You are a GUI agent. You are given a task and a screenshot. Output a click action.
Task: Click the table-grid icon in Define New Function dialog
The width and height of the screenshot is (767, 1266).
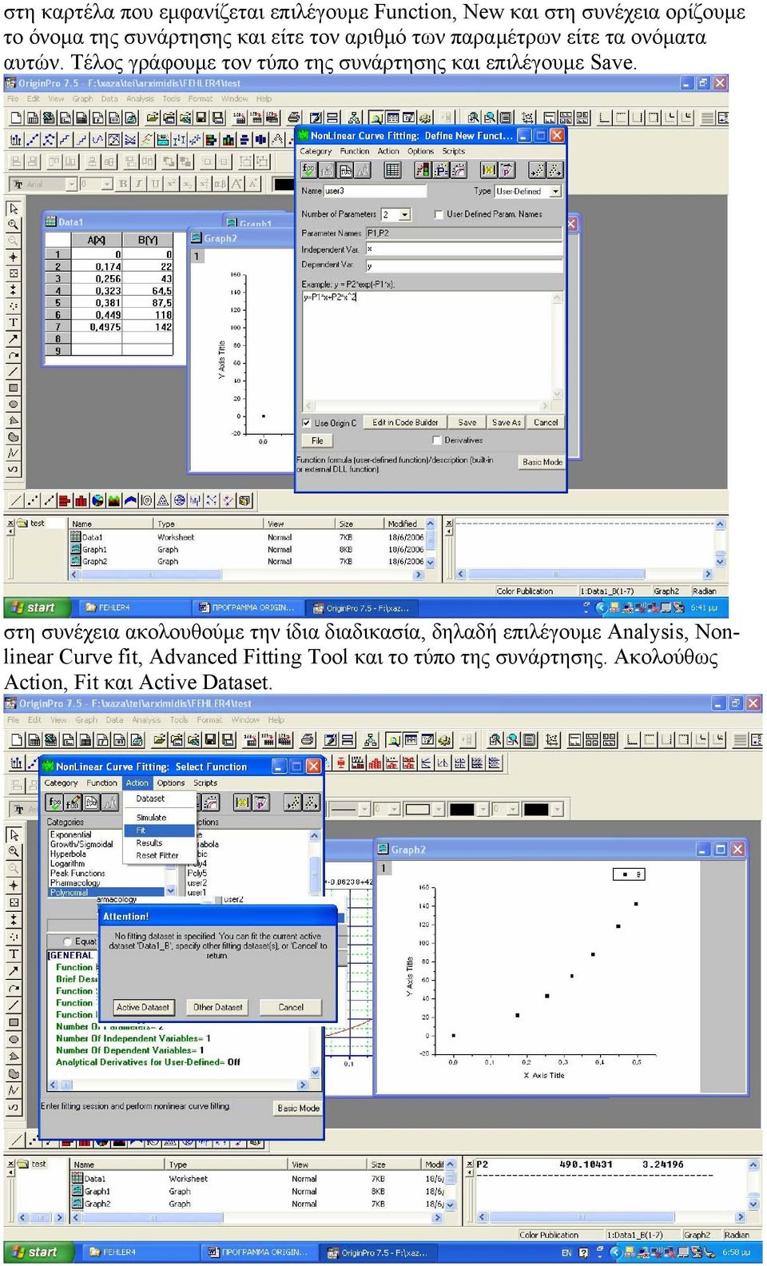coord(392,169)
